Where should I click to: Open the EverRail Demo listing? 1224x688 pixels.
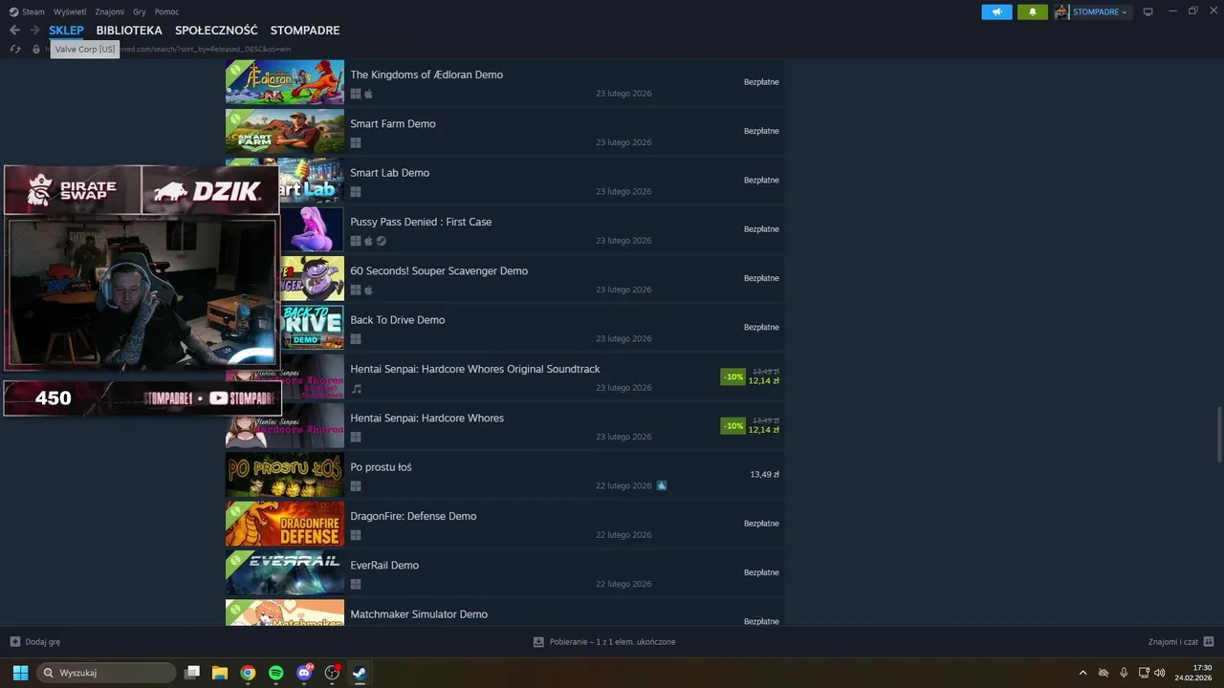(505, 573)
